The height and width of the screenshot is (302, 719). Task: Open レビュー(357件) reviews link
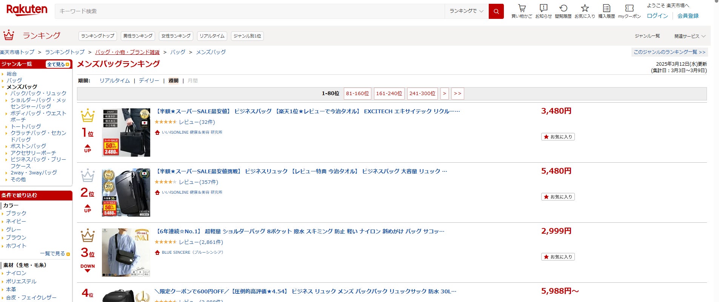(x=199, y=182)
